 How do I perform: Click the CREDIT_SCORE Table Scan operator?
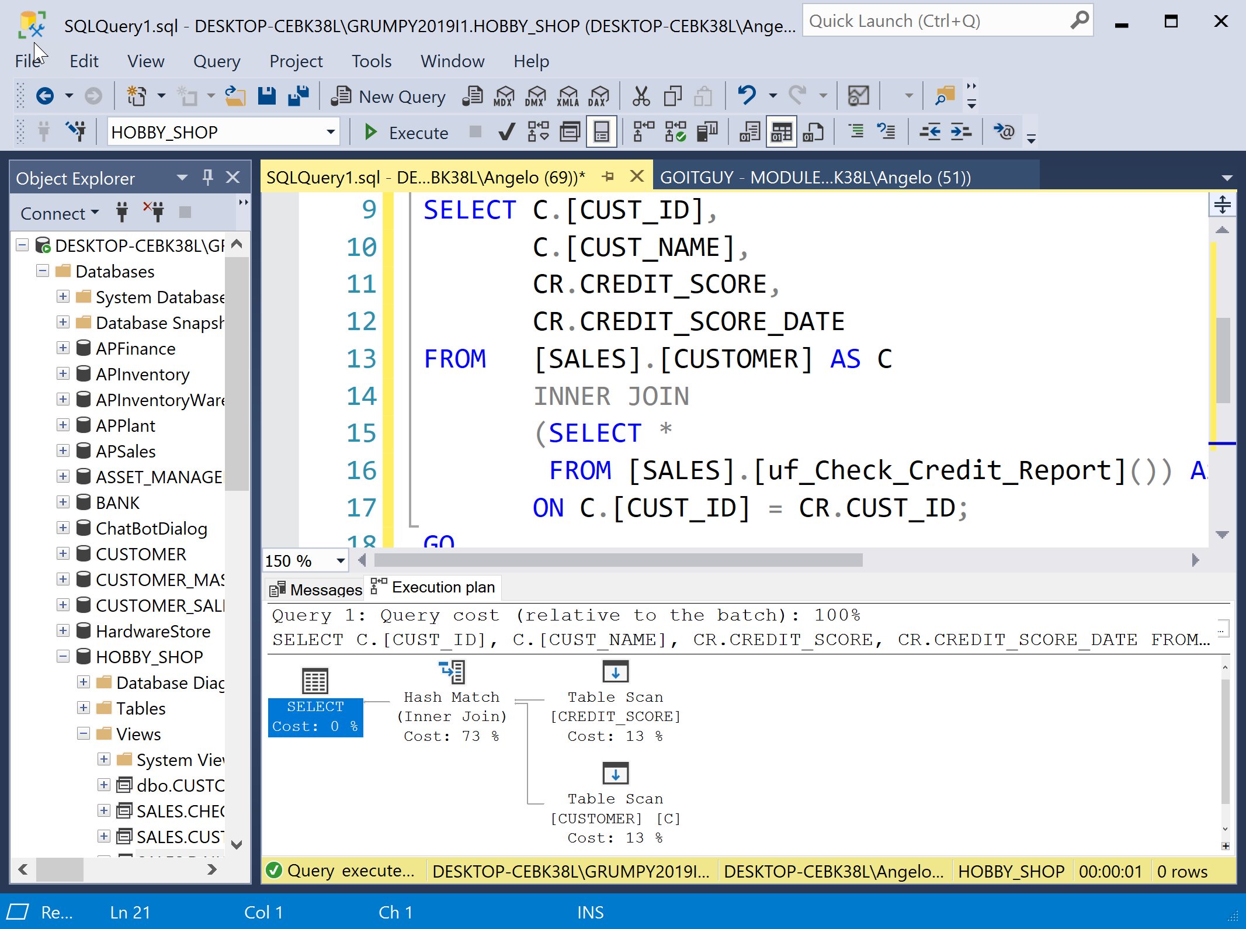pos(615,673)
